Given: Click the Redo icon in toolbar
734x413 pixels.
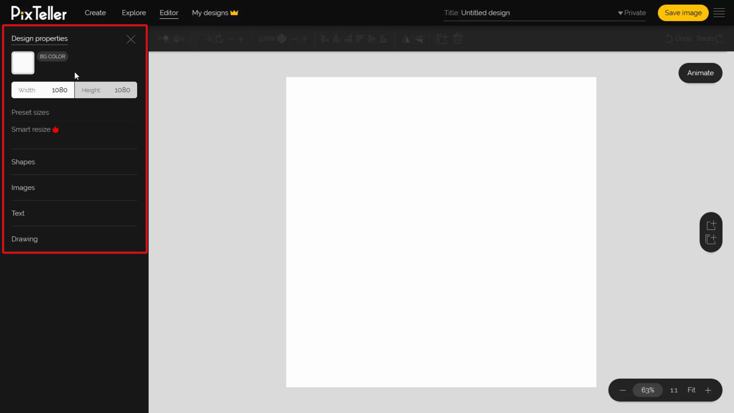Looking at the screenshot, I should [x=719, y=38].
